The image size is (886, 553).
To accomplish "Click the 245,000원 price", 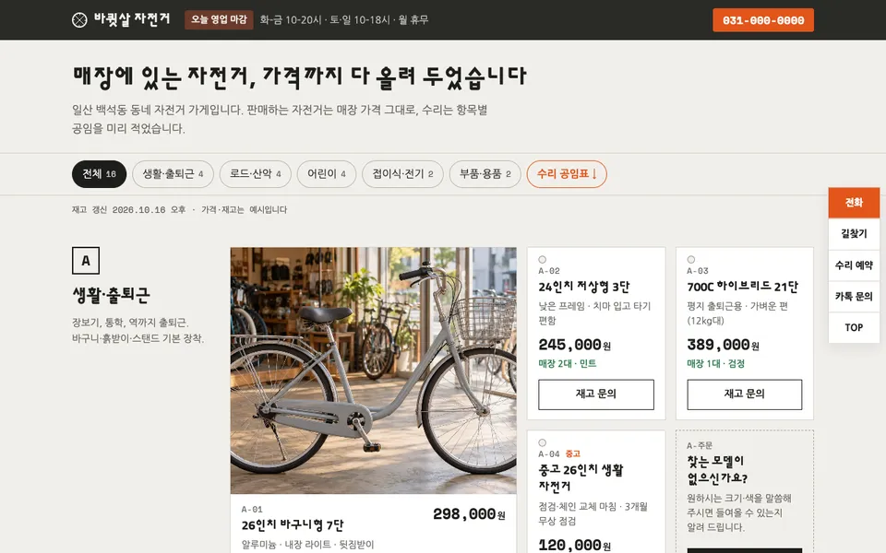I will coord(575,345).
